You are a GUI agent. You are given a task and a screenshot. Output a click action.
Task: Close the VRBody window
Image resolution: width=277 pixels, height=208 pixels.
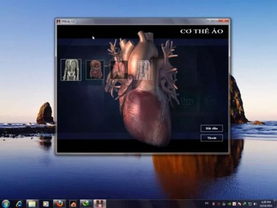224,21
